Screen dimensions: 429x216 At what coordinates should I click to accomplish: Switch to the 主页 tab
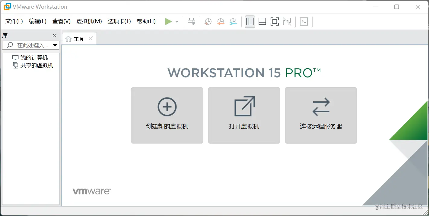[79, 39]
